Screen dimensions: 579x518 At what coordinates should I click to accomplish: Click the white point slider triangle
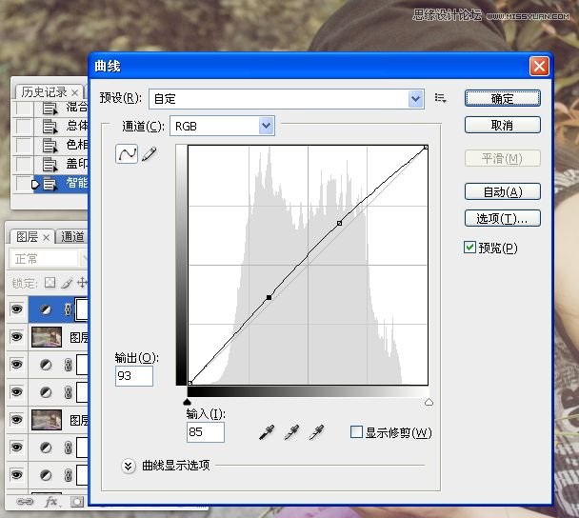point(429,403)
